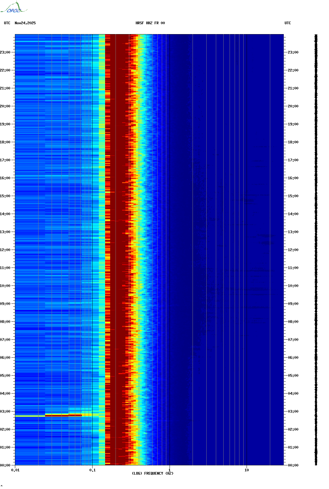Click the left axis '03:00' time label
The image size is (329, 489).
coord(5,411)
